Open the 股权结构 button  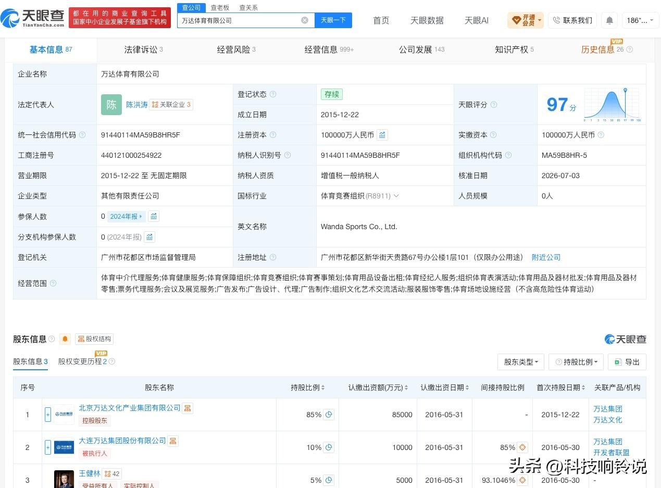[94, 339]
